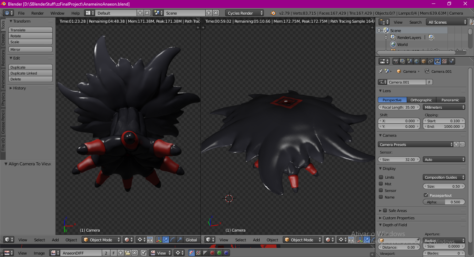Open the World properties globe icon

pos(416,61)
